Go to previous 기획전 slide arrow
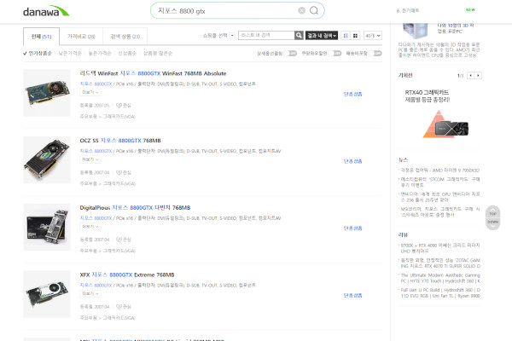Viewport: 512px width, 341px height. coord(470,75)
